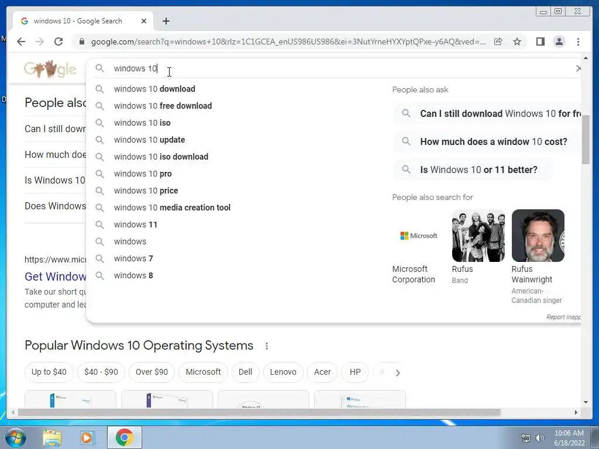Open the Rufus Wainwright photo
Image resolution: width=599 pixels, height=449 pixels.
(538, 236)
